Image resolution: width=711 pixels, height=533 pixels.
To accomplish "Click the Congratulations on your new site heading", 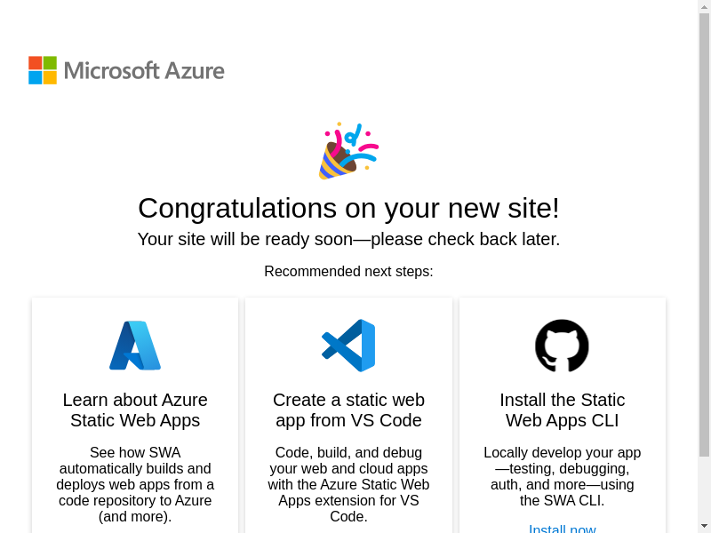I will (x=348, y=208).
